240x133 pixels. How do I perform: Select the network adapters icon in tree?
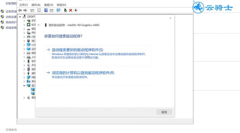(28, 77)
